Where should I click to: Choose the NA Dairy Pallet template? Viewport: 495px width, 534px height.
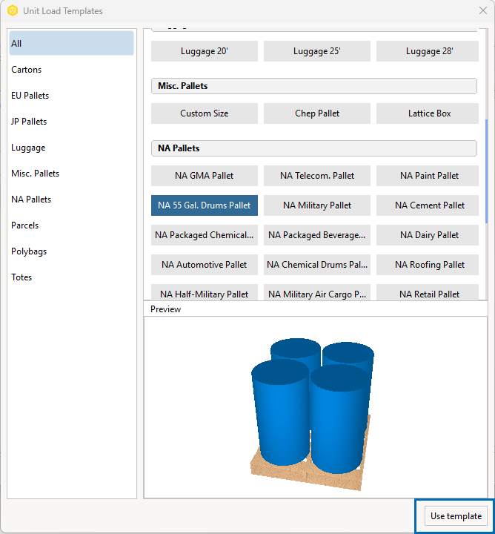[x=428, y=235]
